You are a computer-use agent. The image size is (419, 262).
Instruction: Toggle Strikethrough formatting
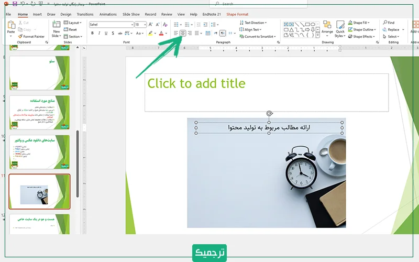[120, 33]
